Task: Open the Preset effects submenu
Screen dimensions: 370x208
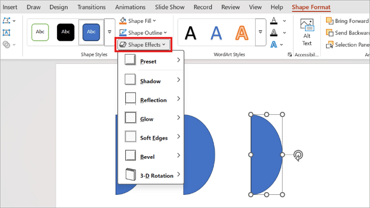Action: click(151, 60)
